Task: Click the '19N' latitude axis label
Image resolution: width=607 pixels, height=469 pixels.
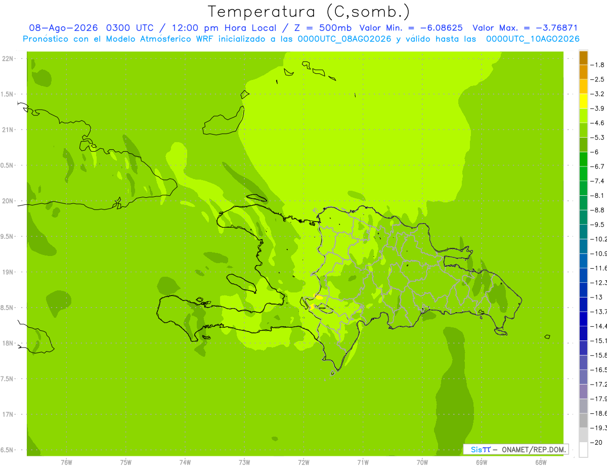Action: point(7,272)
